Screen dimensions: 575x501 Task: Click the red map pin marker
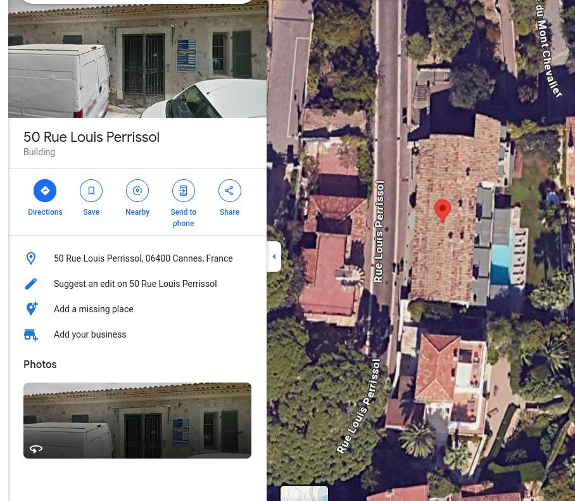[x=443, y=210]
